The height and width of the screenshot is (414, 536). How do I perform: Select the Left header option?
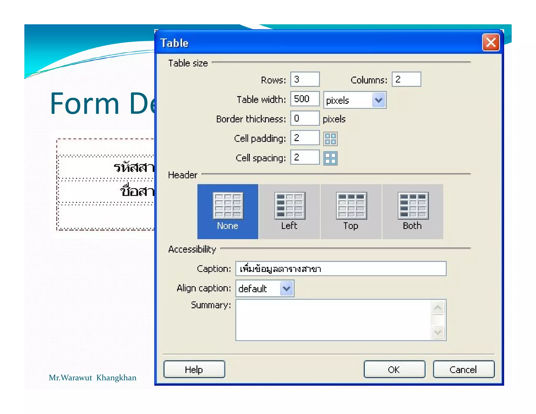coord(289,211)
